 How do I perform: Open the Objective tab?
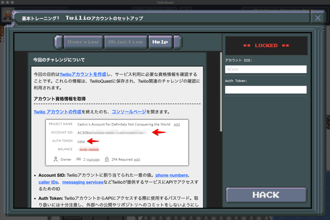pyautogui.click(x=125, y=42)
